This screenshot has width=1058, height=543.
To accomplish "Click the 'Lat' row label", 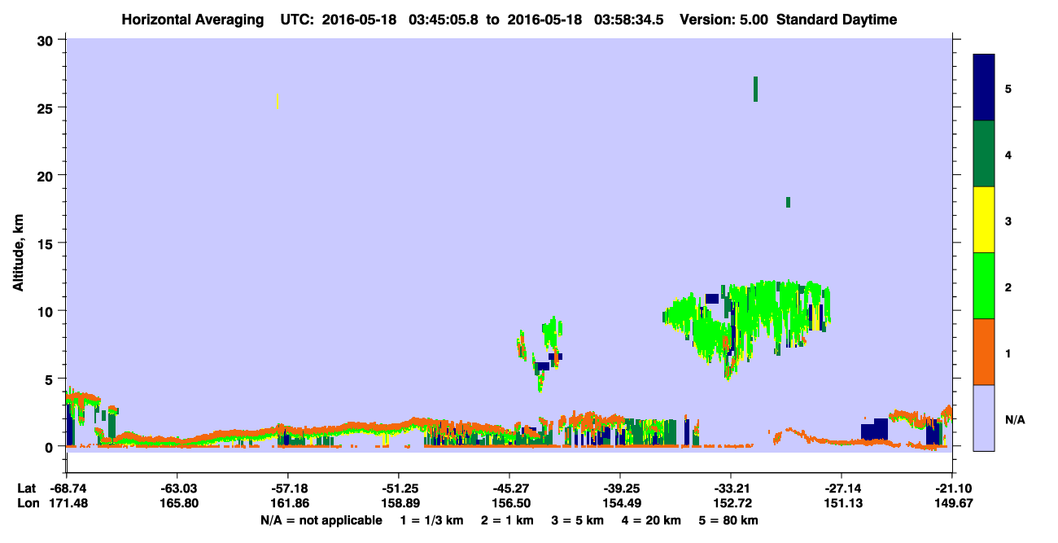I will click(x=27, y=488).
